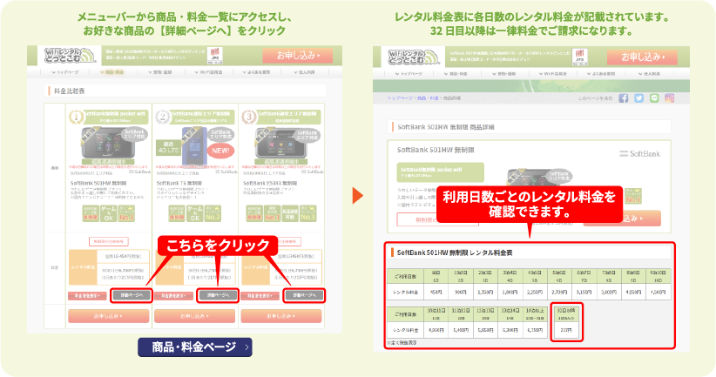
Task: Expand 法人利用 menu on the comparison page
Action: click(x=305, y=72)
